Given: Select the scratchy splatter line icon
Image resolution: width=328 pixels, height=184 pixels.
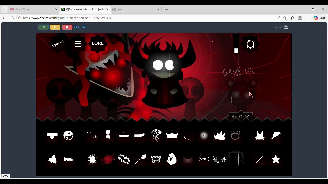Looking at the screenshot, I should pos(204,159).
